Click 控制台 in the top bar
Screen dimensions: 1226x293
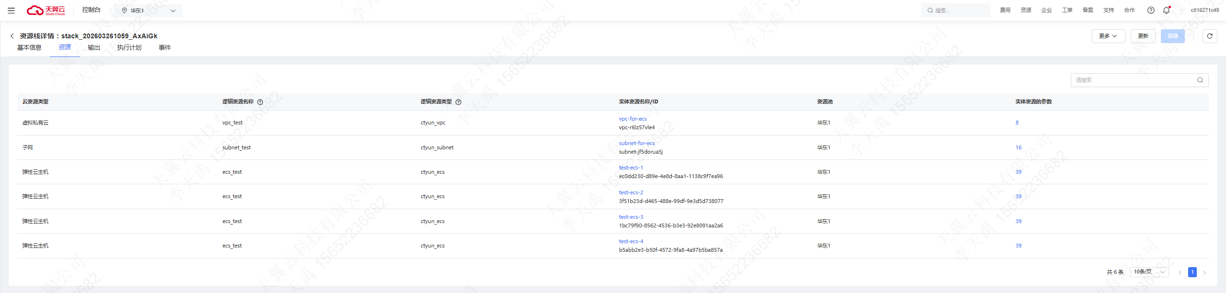pos(91,10)
